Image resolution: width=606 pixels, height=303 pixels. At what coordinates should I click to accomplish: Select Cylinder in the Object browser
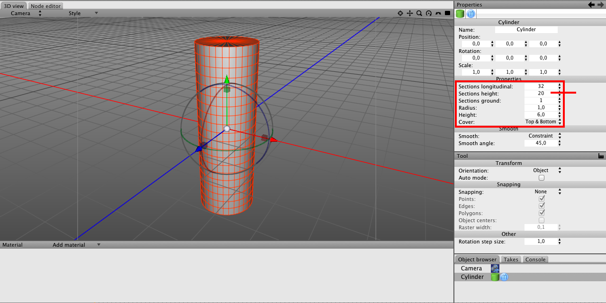[x=472, y=277]
